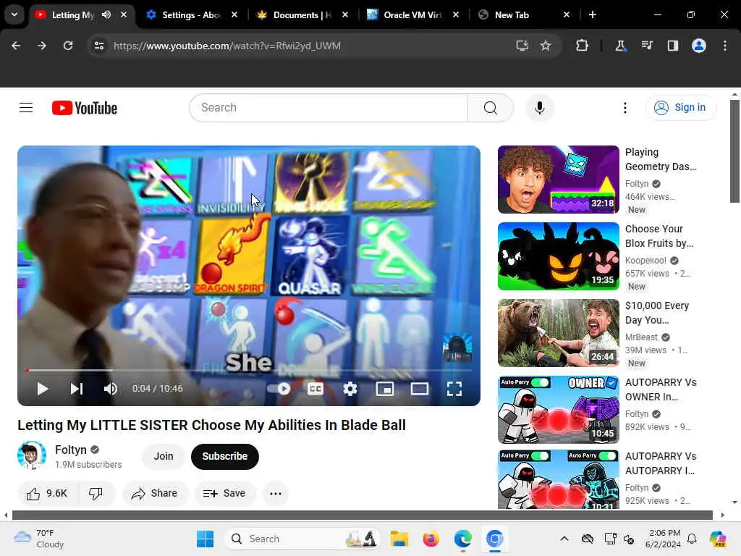Open browser extensions puzzle icon

pyautogui.click(x=583, y=46)
